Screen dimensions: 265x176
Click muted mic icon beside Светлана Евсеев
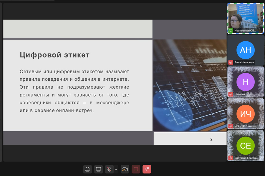coord(231,158)
